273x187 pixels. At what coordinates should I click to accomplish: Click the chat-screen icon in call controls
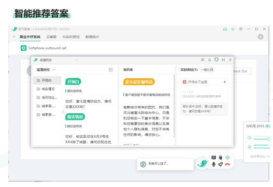[x=214, y=157]
